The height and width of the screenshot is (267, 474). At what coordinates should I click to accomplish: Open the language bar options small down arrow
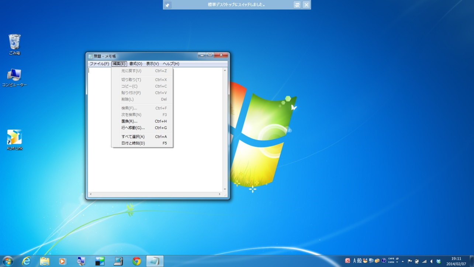point(397,262)
